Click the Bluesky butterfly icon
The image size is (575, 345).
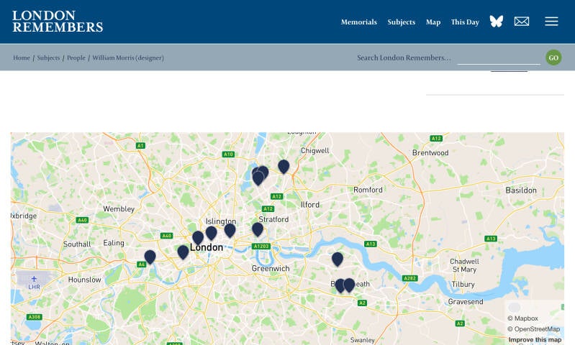496,22
